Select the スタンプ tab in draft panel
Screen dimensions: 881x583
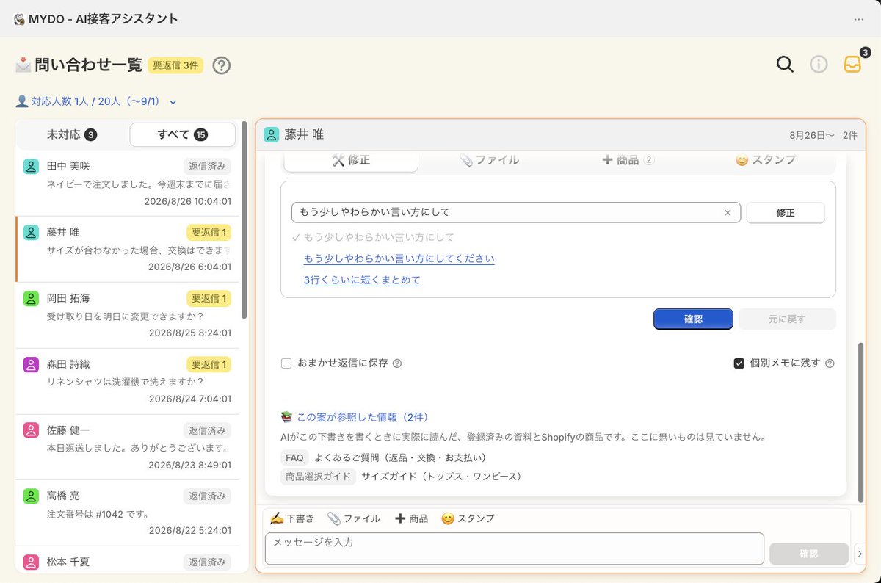766,160
